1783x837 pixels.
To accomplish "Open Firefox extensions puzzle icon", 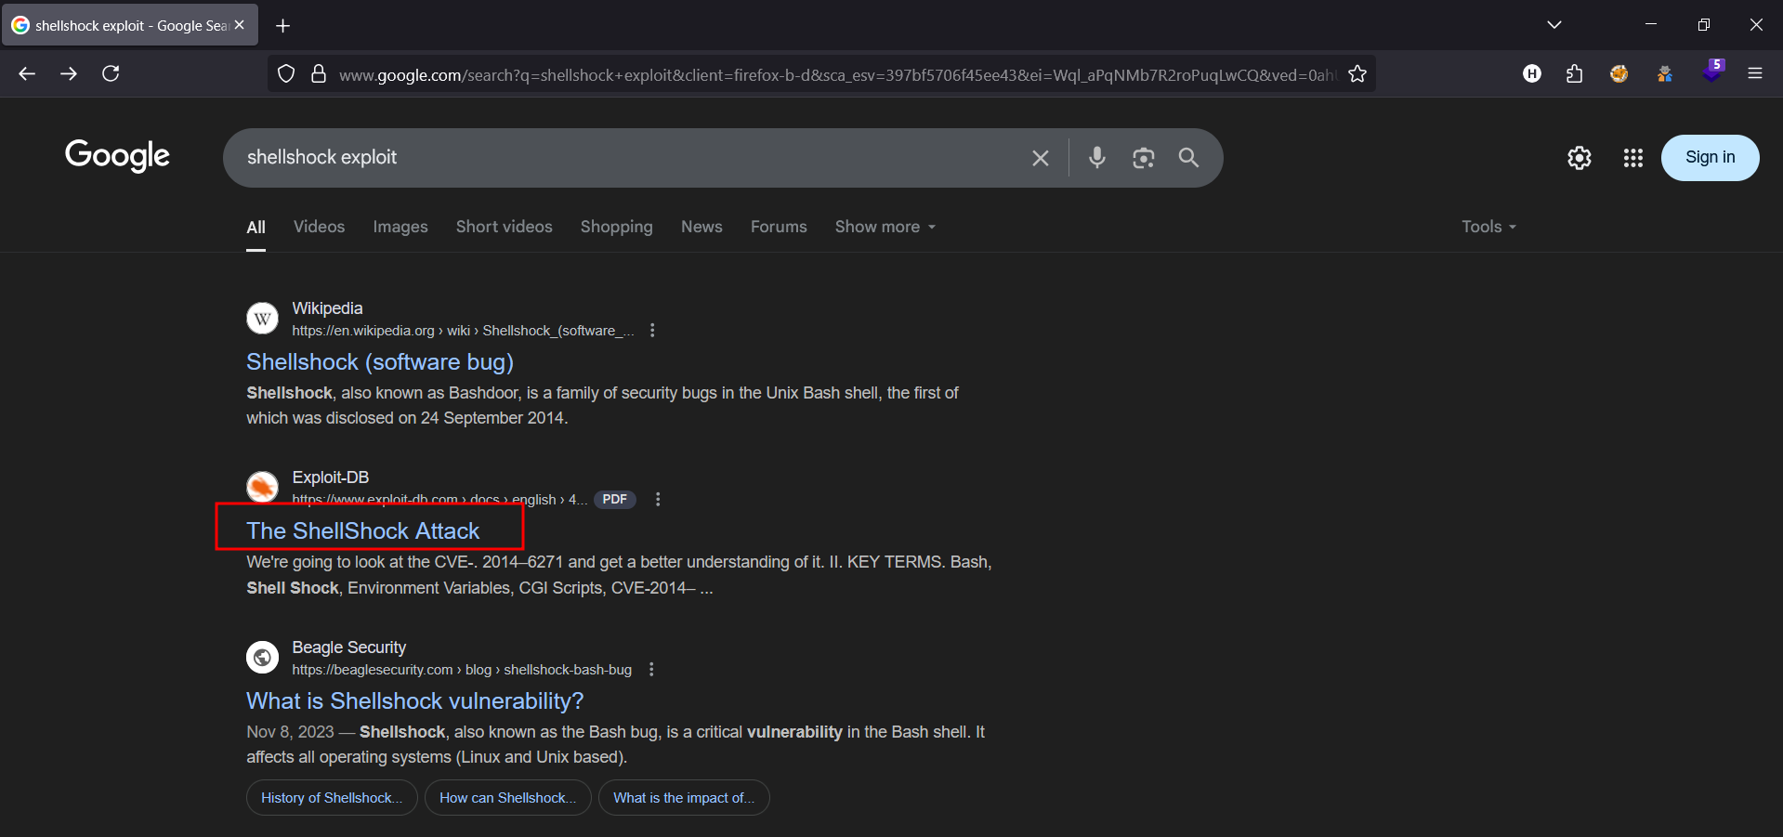I will pyautogui.click(x=1574, y=74).
